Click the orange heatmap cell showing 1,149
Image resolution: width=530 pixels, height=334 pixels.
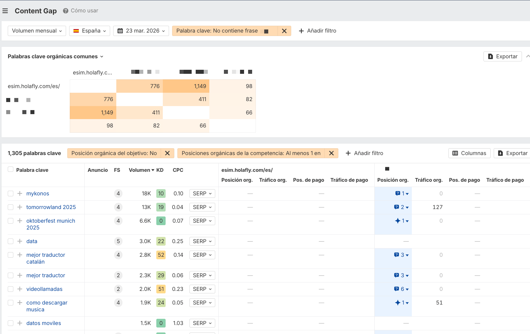click(x=186, y=86)
